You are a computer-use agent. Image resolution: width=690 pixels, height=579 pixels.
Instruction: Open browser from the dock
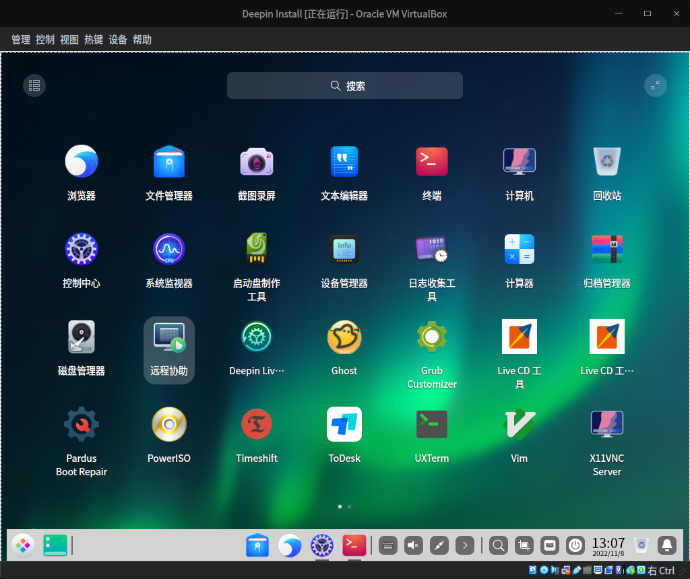[x=290, y=545]
